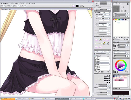Select the Zoom magnifier tool in Mixer
Viewport: 131px width, 100px height.
point(123,38)
